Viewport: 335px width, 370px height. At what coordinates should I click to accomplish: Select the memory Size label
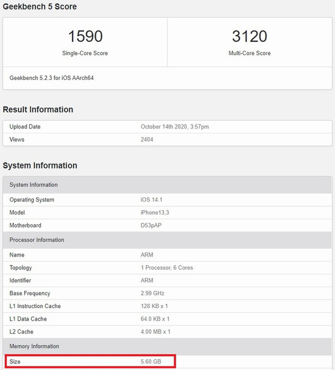15,362
